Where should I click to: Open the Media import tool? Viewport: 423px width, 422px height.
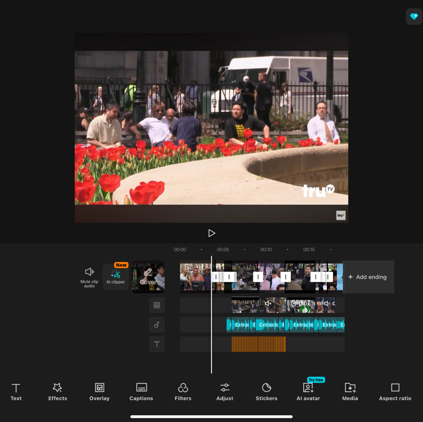350,391
